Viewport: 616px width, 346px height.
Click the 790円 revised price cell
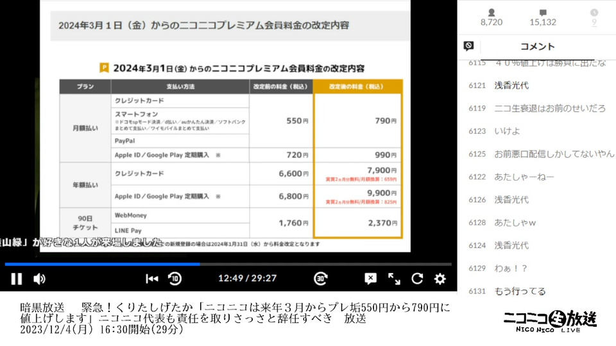click(357, 121)
